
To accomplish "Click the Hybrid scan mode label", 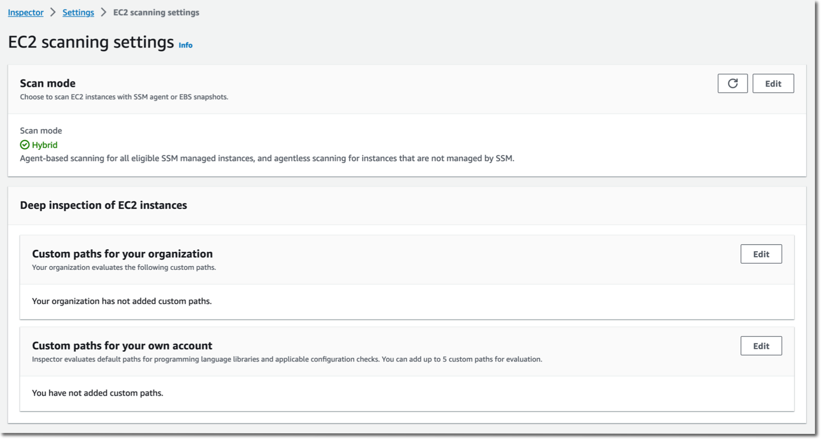I will click(44, 145).
